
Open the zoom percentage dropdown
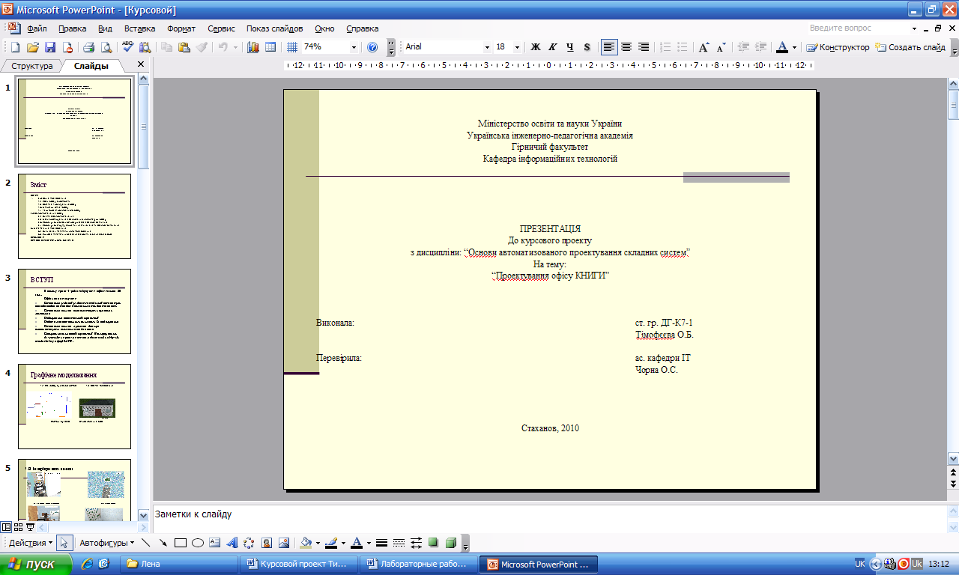tap(354, 47)
